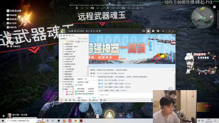219x123 pixels.
Task: Click the grid board icon above the channel list
Action: 70,36
